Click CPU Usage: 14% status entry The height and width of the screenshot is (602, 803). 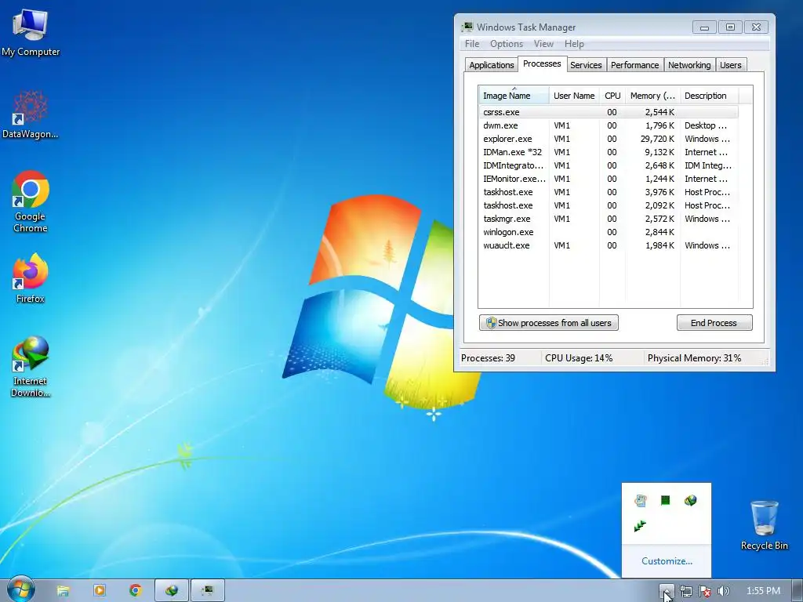(579, 358)
